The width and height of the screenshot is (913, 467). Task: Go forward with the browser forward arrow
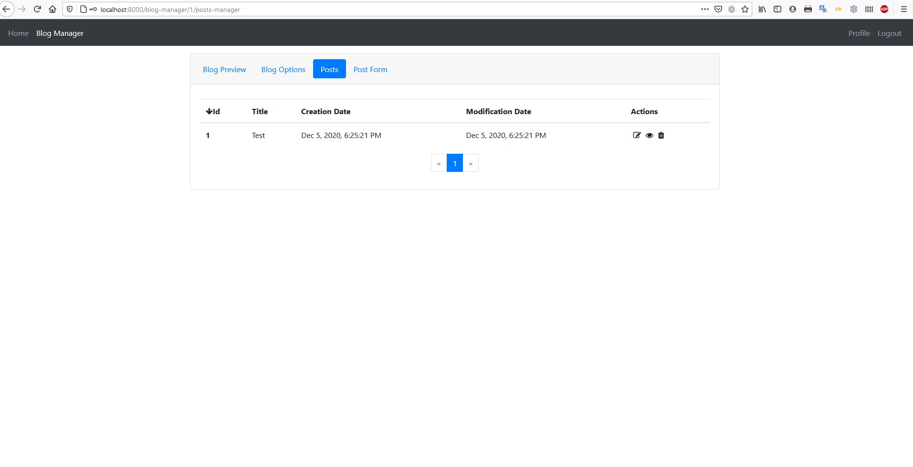(22, 9)
